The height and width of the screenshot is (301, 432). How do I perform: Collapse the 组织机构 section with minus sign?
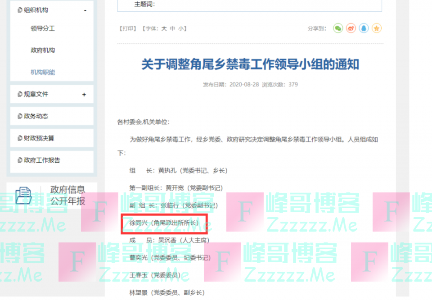(x=85, y=10)
